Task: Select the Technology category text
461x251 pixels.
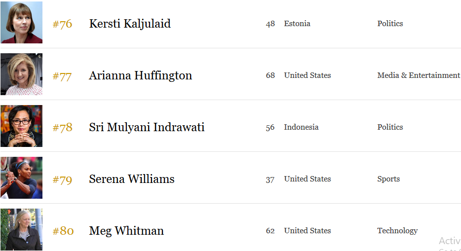Action: click(x=397, y=231)
